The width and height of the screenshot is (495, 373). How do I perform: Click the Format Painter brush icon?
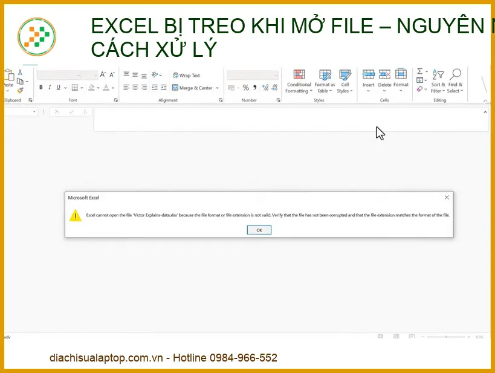click(20, 91)
